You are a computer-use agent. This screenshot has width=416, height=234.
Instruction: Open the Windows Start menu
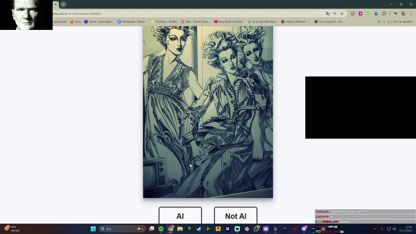[93, 229]
